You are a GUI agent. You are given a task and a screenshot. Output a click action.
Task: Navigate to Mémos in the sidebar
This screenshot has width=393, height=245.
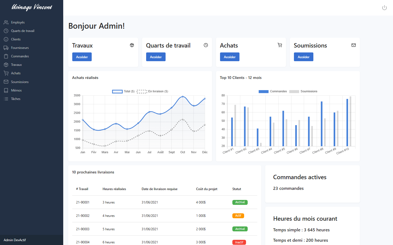[16, 90]
